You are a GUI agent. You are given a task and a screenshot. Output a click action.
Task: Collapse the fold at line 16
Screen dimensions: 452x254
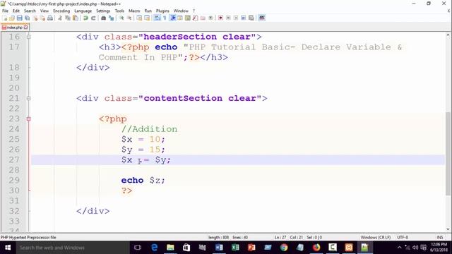28,37
